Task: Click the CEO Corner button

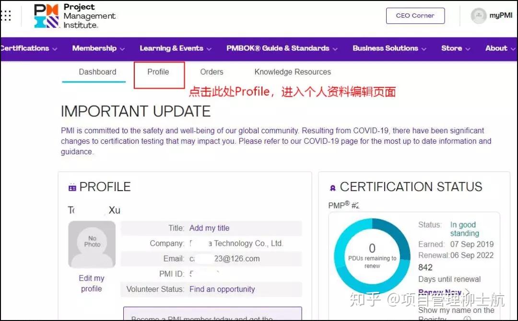Action: (x=415, y=15)
